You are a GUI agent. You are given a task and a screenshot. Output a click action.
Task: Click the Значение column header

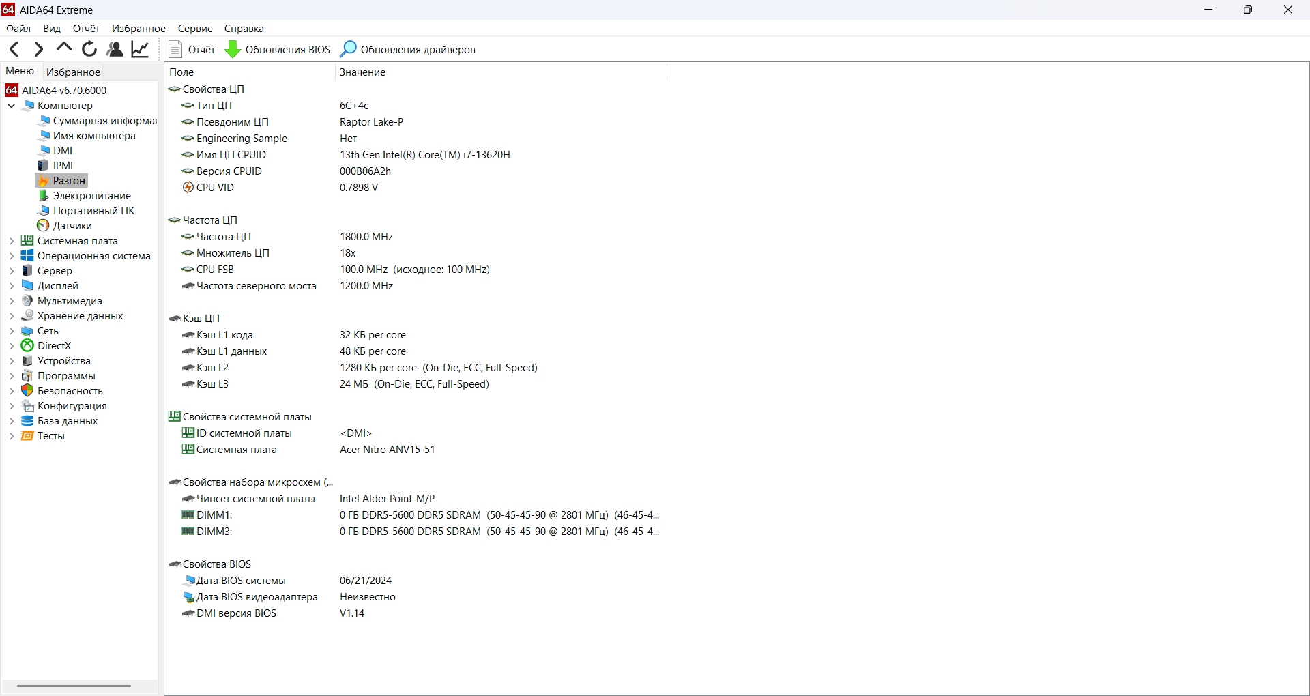pos(501,72)
